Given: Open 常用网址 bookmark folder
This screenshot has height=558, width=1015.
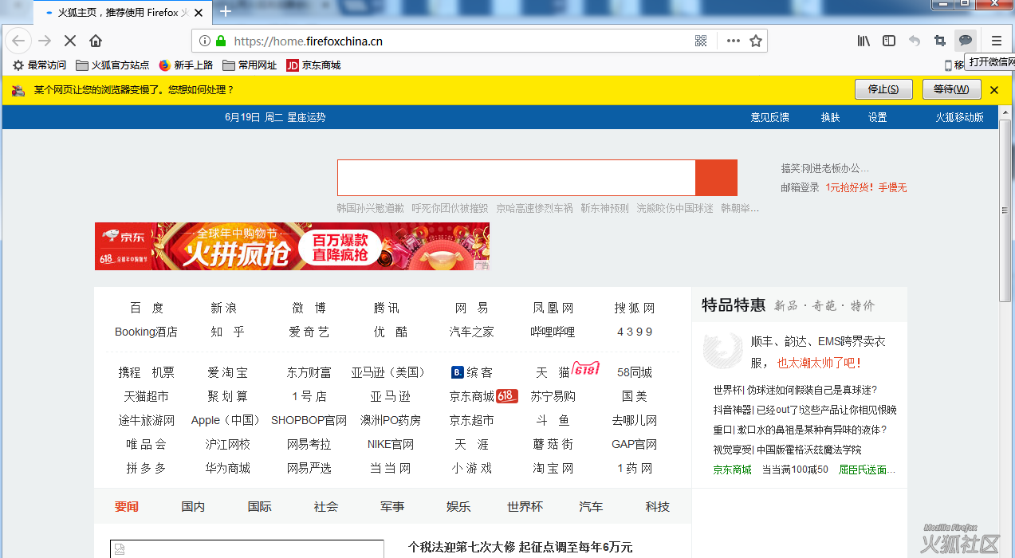Looking at the screenshot, I should 250,65.
